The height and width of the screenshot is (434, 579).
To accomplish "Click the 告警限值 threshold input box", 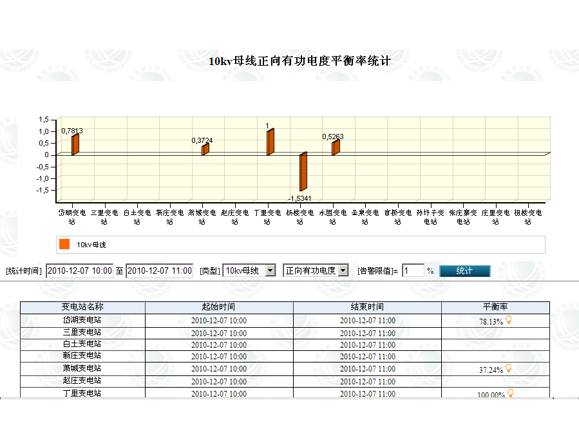I will point(413,271).
